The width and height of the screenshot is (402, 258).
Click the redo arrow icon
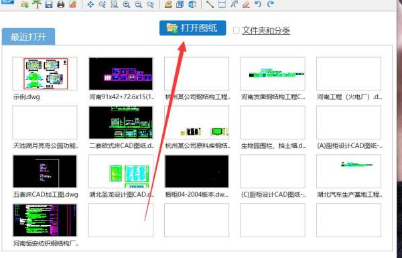270,5
